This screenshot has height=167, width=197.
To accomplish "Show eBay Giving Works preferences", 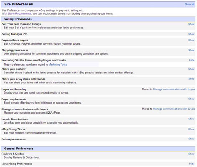I will (x=191, y=129).
